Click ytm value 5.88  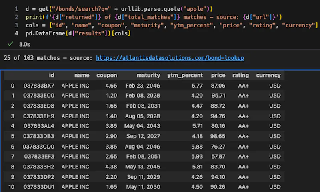pyautogui.click(x=197, y=147)
